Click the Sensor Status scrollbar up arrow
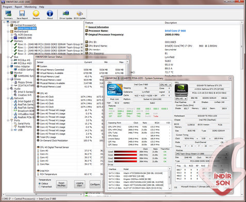Image resolution: width=246 pixels, height=202 pixels. coord(127,61)
